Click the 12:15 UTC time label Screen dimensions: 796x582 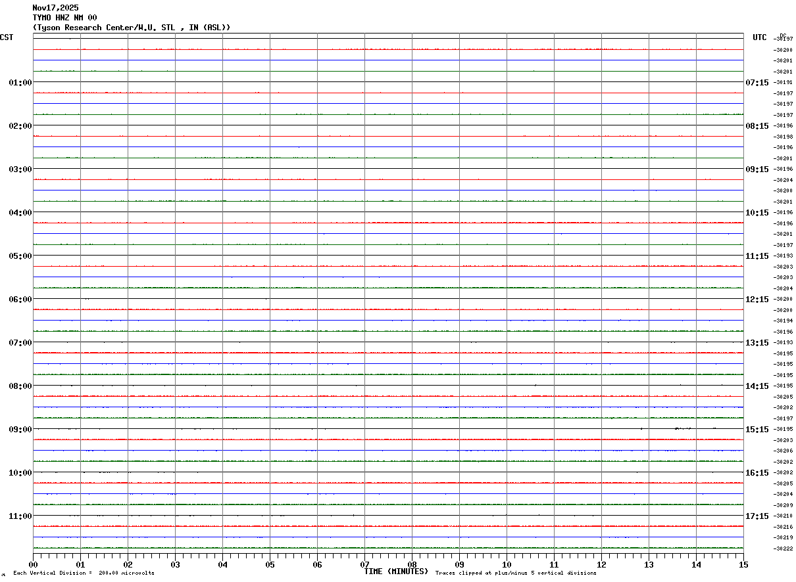757,299
